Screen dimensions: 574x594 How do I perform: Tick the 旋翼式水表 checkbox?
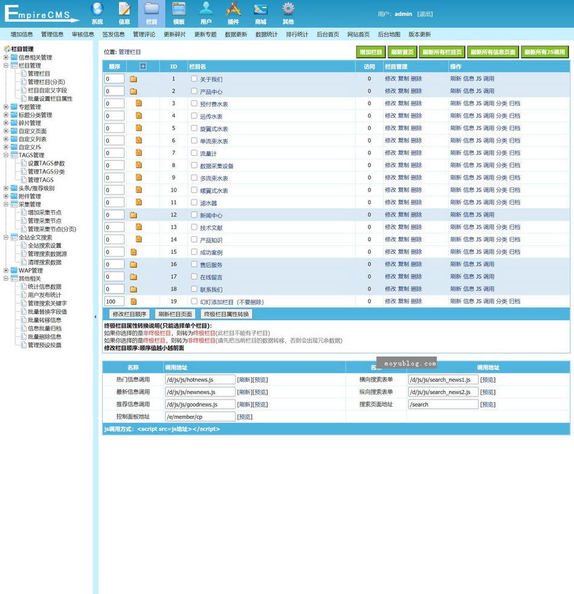pos(194,128)
